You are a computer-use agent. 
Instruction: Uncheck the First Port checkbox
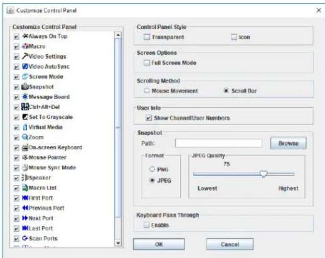(16, 198)
